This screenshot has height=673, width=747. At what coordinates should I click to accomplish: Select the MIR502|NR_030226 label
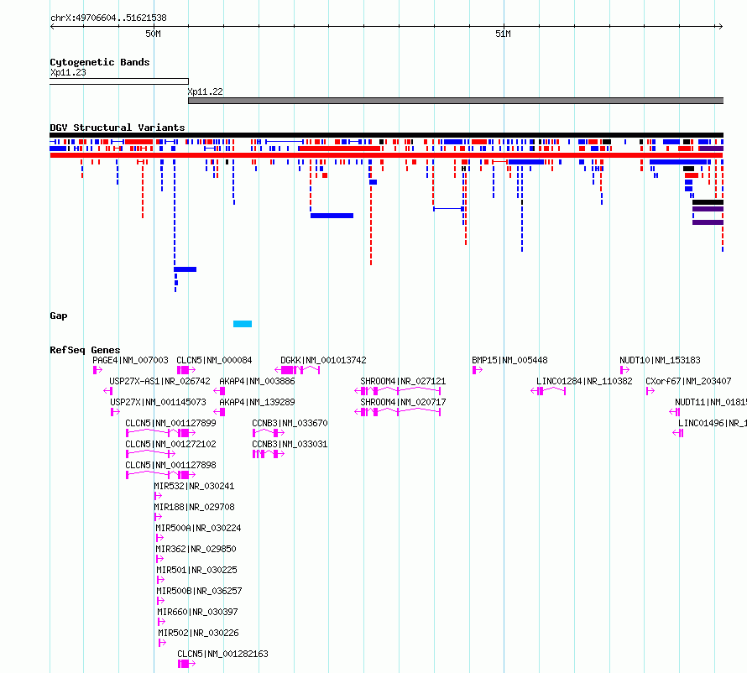pos(198,633)
